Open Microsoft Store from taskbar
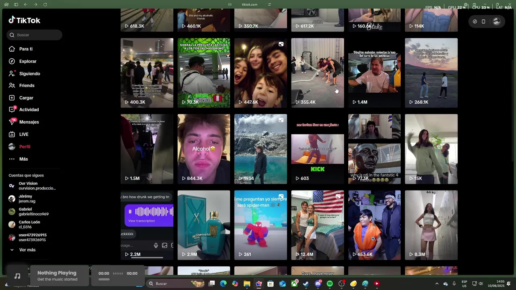The height and width of the screenshot is (290, 516). [x=270, y=284]
